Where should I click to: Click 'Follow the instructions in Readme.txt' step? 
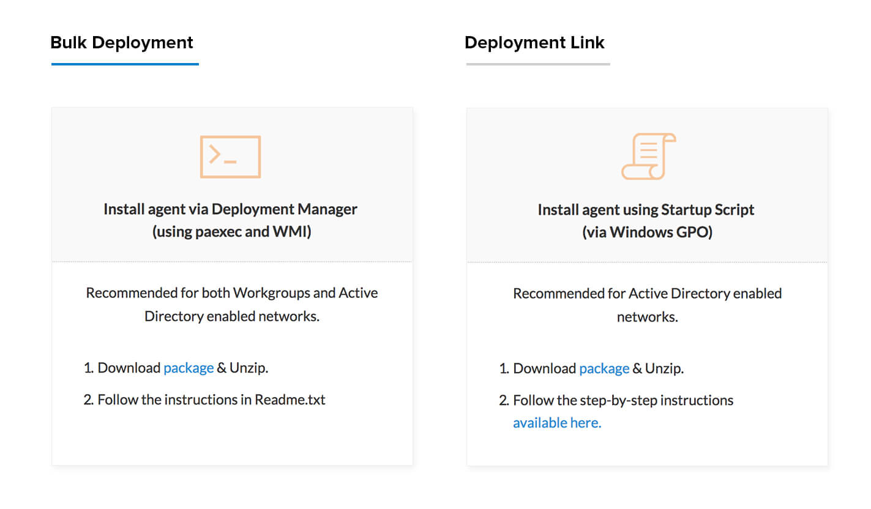pyautogui.click(x=211, y=400)
